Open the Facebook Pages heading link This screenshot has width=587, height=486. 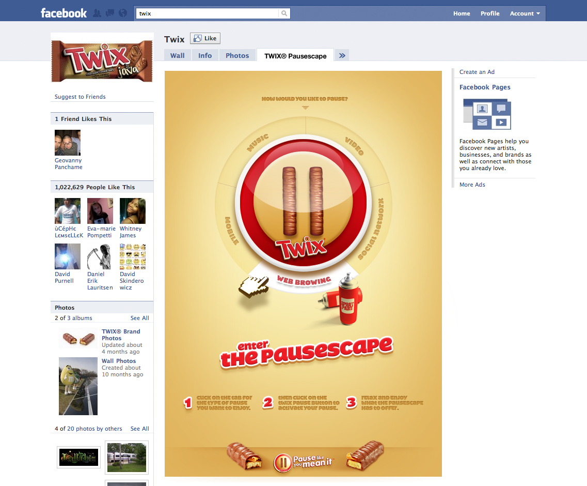coord(485,87)
